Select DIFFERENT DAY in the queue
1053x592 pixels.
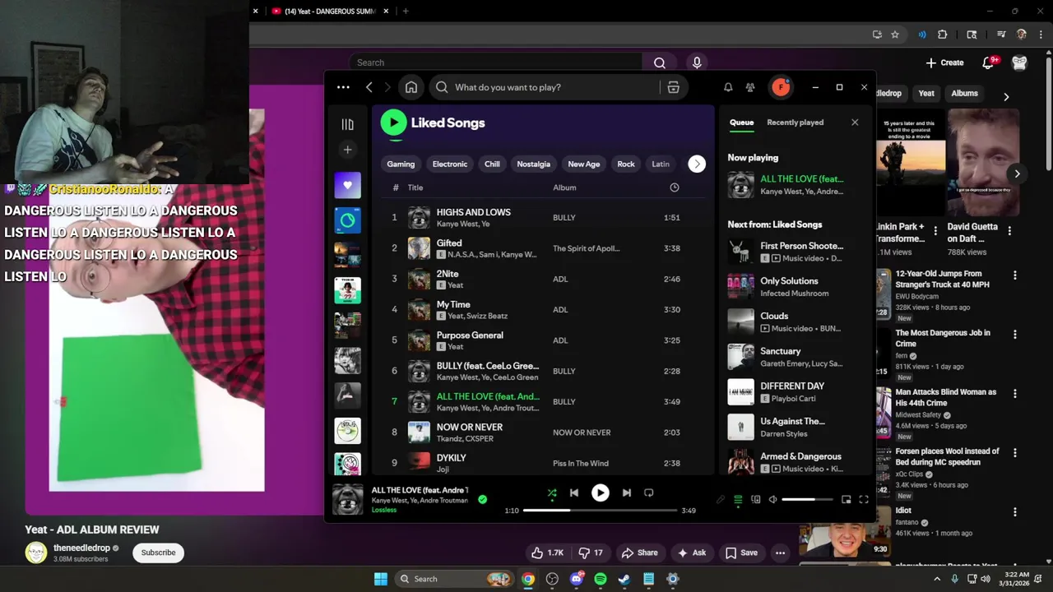[x=792, y=386]
